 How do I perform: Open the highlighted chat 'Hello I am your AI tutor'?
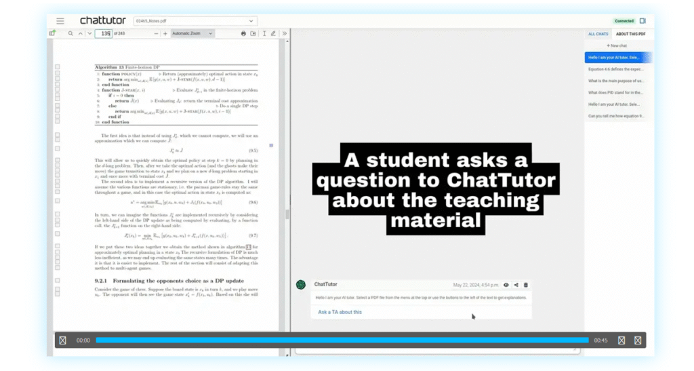618,58
